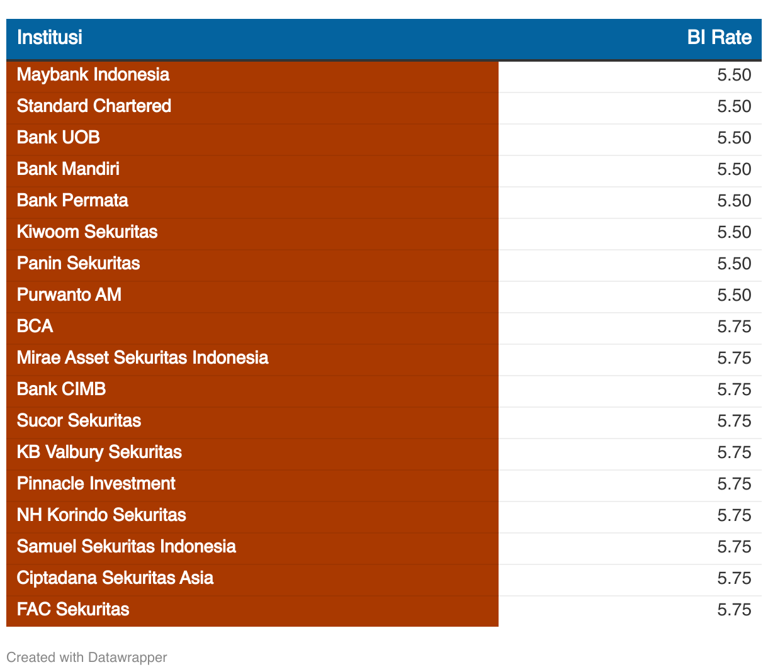Select the BCA row label
This screenshot has width=768, height=672.
(x=35, y=326)
